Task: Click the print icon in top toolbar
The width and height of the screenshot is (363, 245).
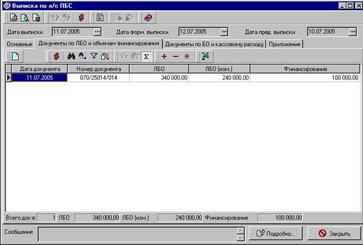Action: 14,18
